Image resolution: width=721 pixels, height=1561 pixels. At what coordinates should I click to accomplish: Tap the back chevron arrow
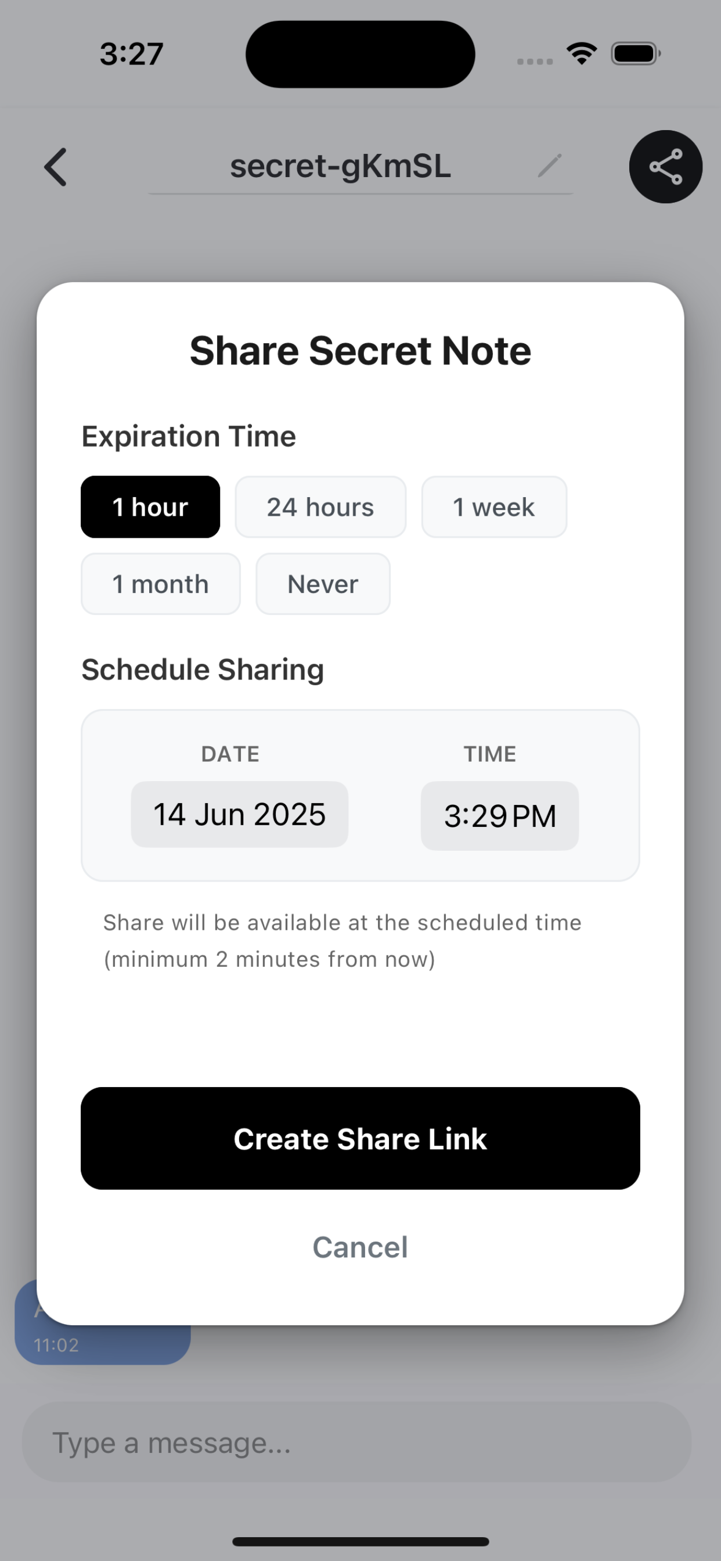55,167
